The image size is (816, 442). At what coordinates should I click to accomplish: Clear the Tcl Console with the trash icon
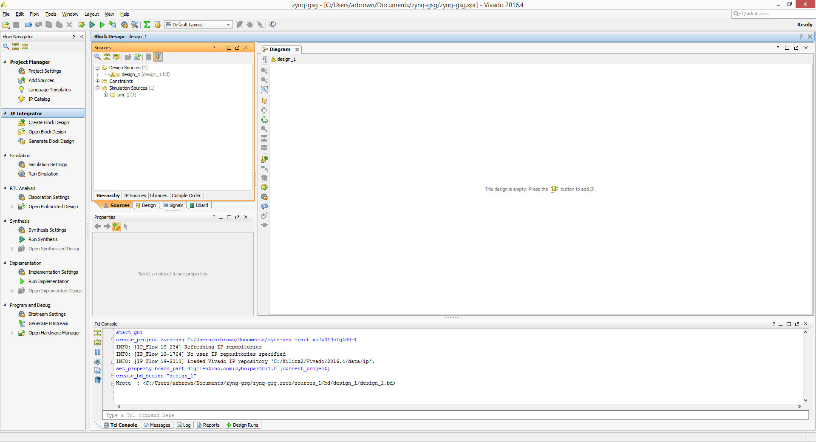98,380
